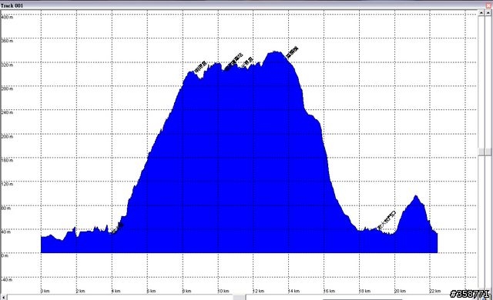Click the 0 km distance axis label
This screenshot has width=493, height=300.
click(45, 291)
